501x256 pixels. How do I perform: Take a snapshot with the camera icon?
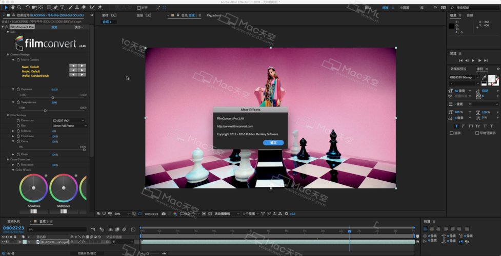click(164, 214)
